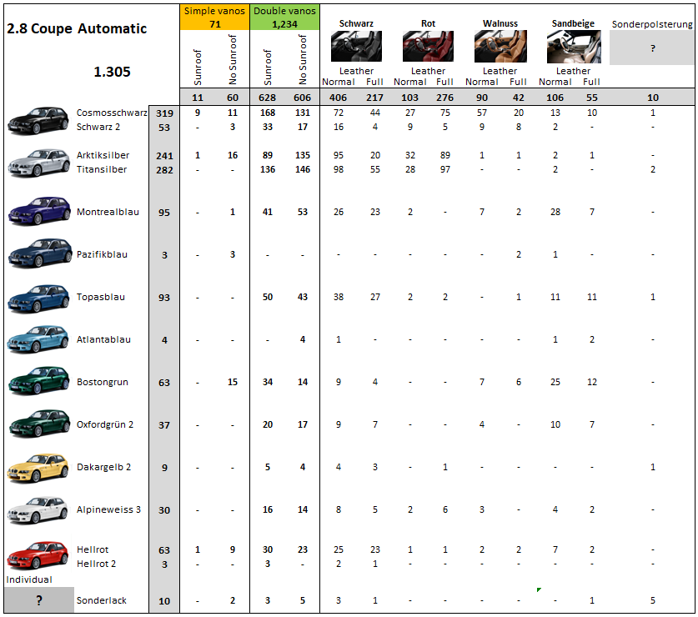Click the Bostongrun row label
This screenshot has width=698, height=617.
(x=103, y=382)
